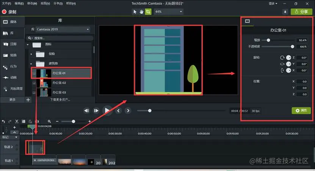
Task: Click the 不透明度 opacity slider handle
Action: [x=293, y=46]
